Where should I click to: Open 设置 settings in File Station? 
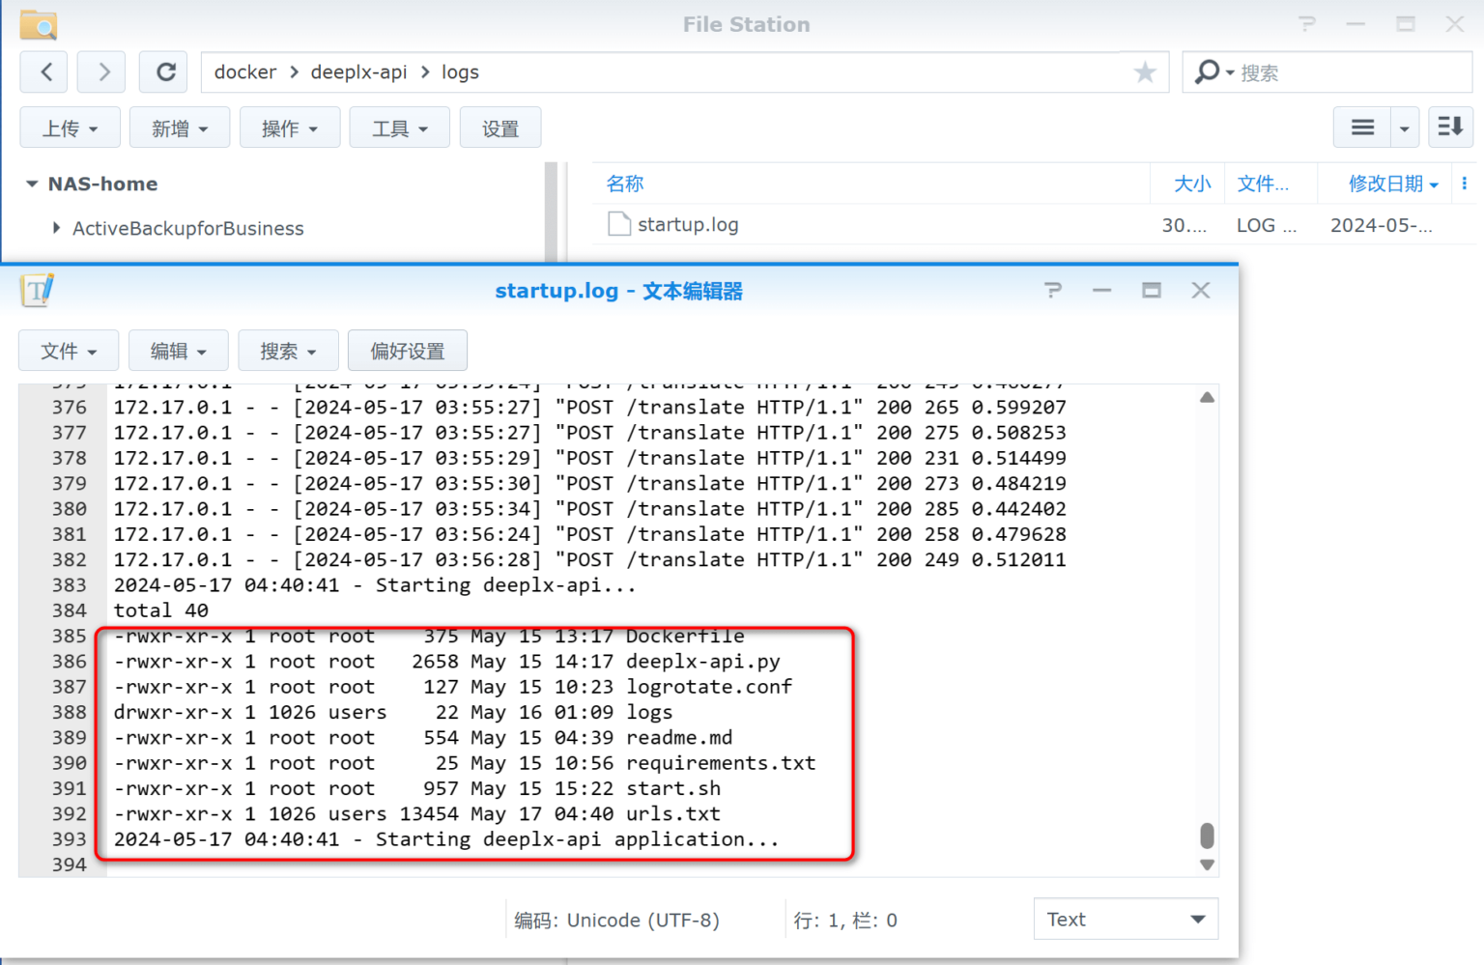500,127
